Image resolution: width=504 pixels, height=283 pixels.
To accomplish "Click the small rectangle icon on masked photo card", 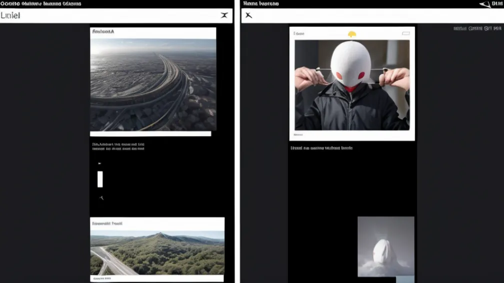I will point(406,33).
